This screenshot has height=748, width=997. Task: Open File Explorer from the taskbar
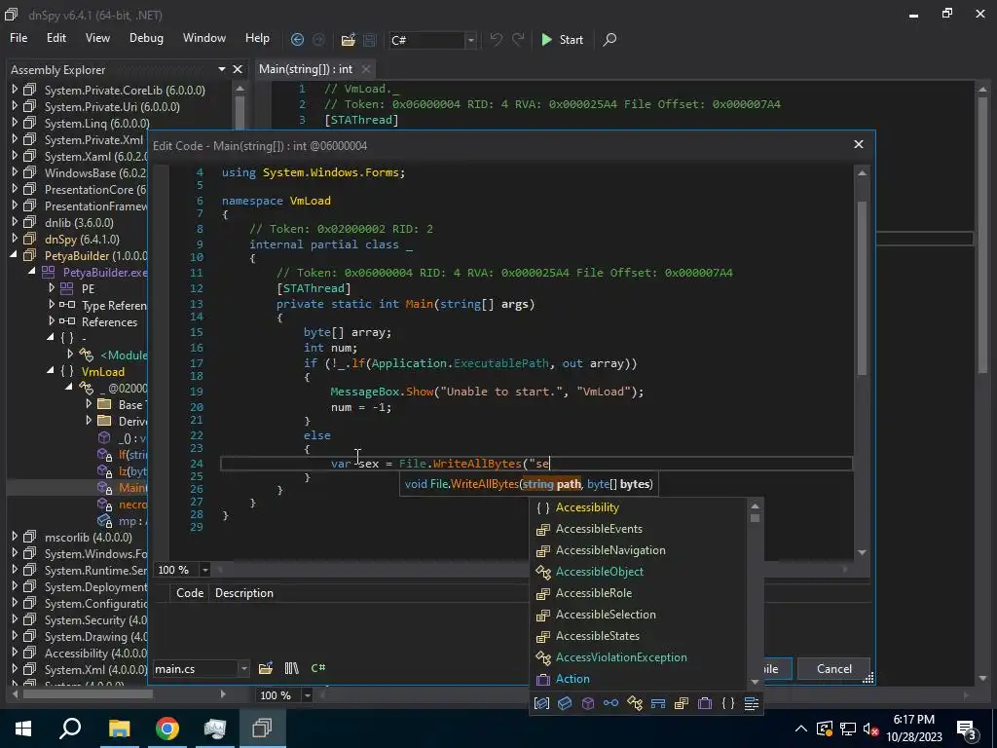(119, 728)
